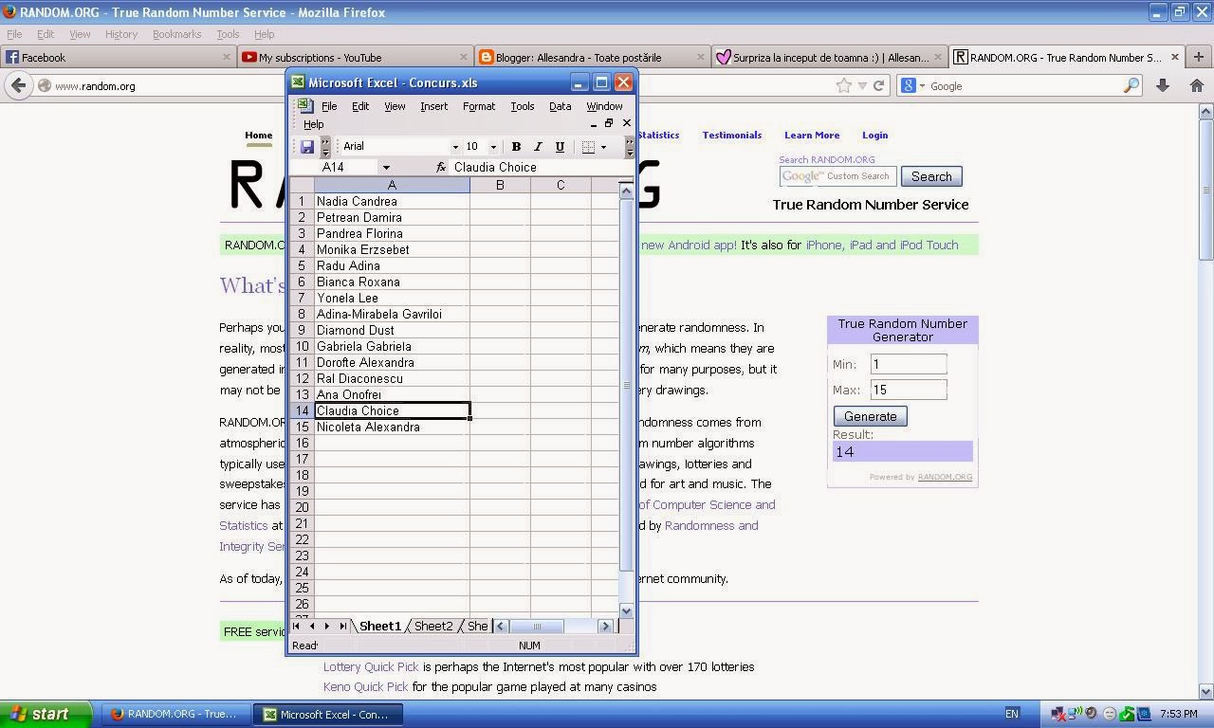Image resolution: width=1214 pixels, height=728 pixels.
Task: Open the Lottery Quick Pick link
Action: (x=371, y=666)
